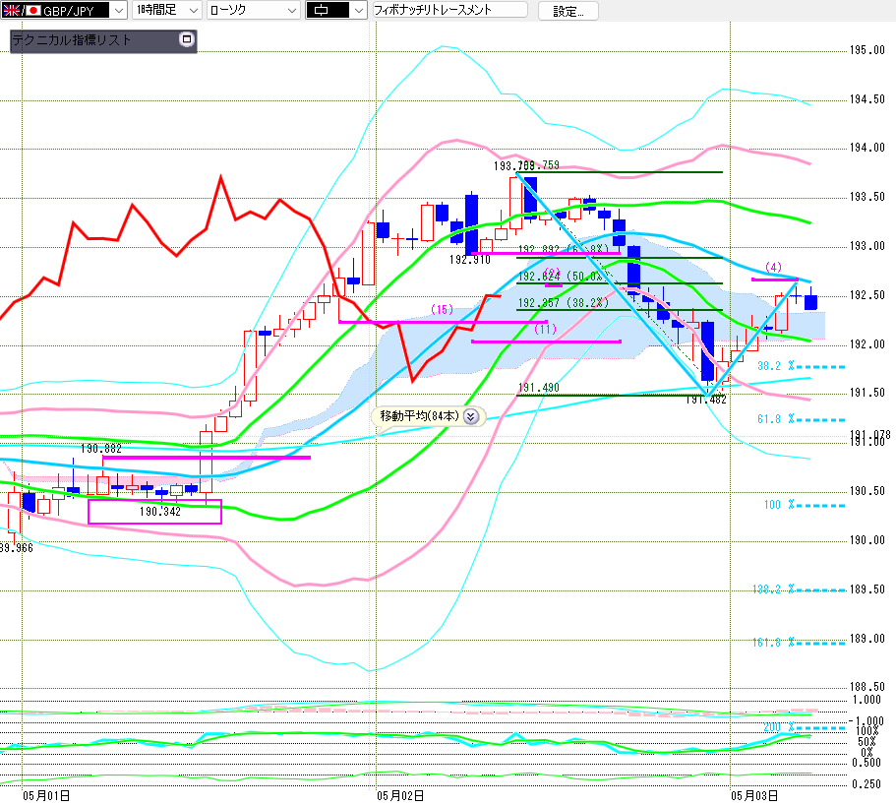Click the 移動平均(84本) tooltip label
Screen dimensions: 896x806
pyautogui.click(x=419, y=416)
